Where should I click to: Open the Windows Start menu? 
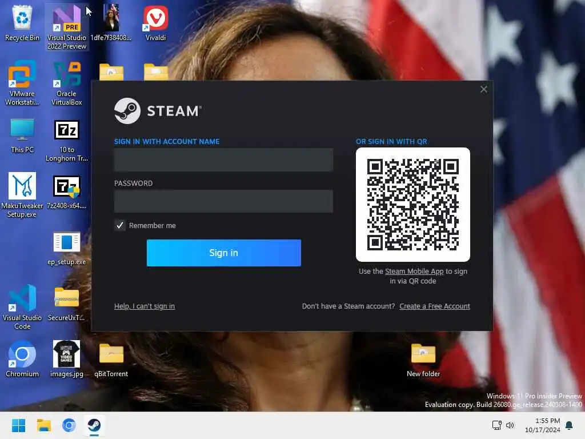click(x=18, y=425)
